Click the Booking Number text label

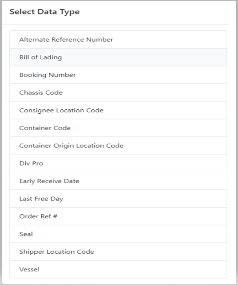pyautogui.click(x=48, y=75)
